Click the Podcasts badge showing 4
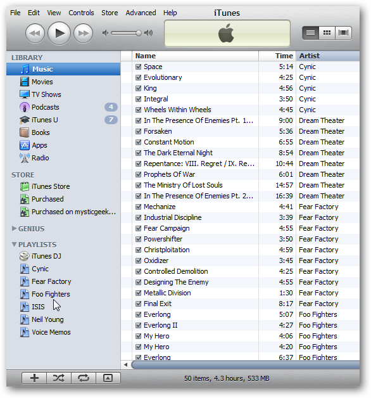 click(x=111, y=107)
